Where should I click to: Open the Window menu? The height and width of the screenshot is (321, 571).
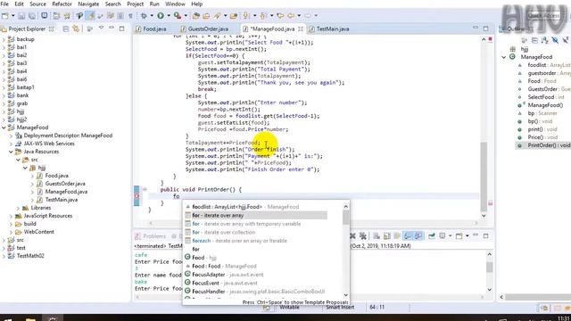(x=175, y=4)
